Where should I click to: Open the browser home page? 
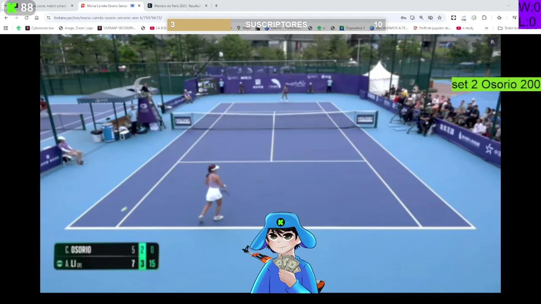click(x=36, y=18)
